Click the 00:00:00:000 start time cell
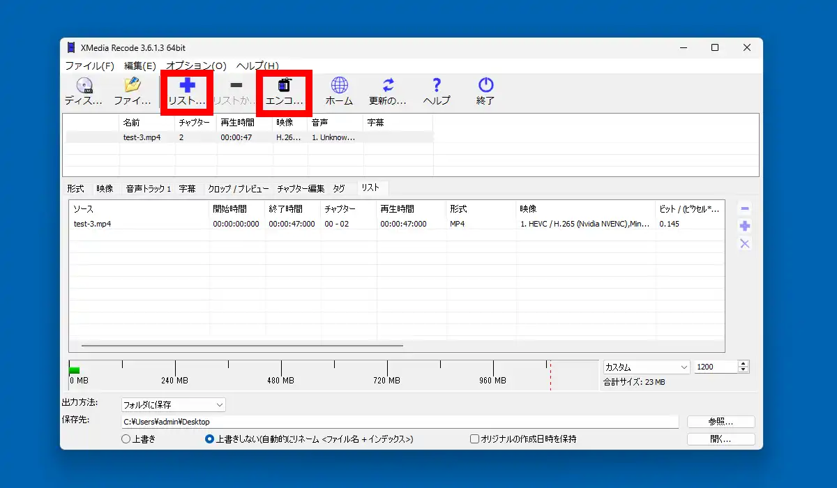The width and height of the screenshot is (837, 488). coord(236,224)
